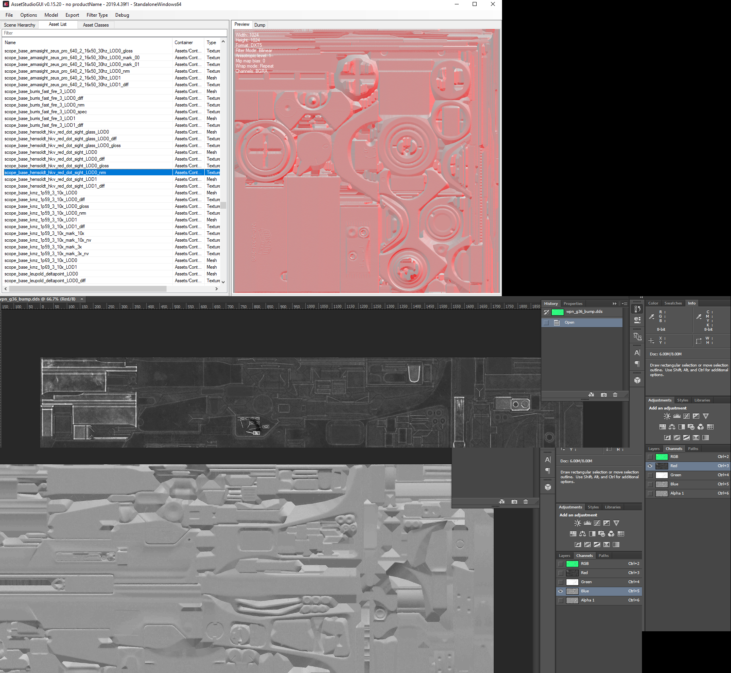Add Hue/Saturation adjustment in upper Adjustments panel
Viewport: 731px width, 673px height.
(663, 427)
